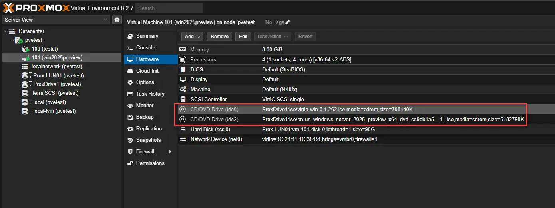The image size is (555, 208).
Task: Open the Monitor tab
Action: point(151,105)
